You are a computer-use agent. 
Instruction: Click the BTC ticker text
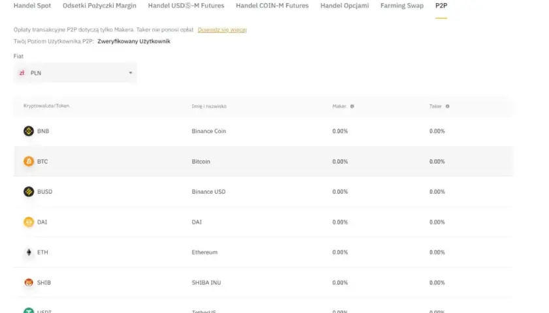point(42,162)
